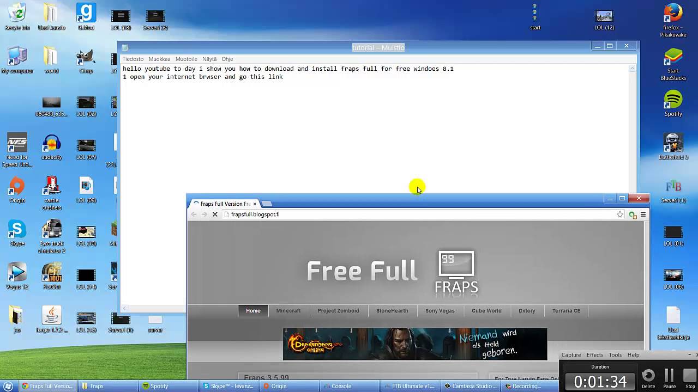Screen dimensions: 698x392
Task: Select the LOL (02) video file
Action: click(x=86, y=107)
